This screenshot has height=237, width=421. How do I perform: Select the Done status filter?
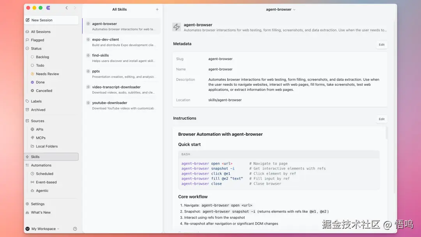tap(40, 82)
